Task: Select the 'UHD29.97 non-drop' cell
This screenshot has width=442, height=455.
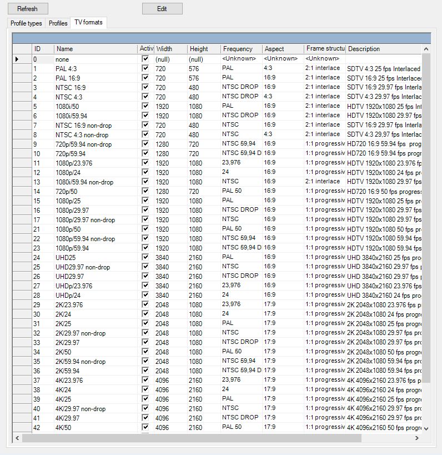Action: click(96, 267)
